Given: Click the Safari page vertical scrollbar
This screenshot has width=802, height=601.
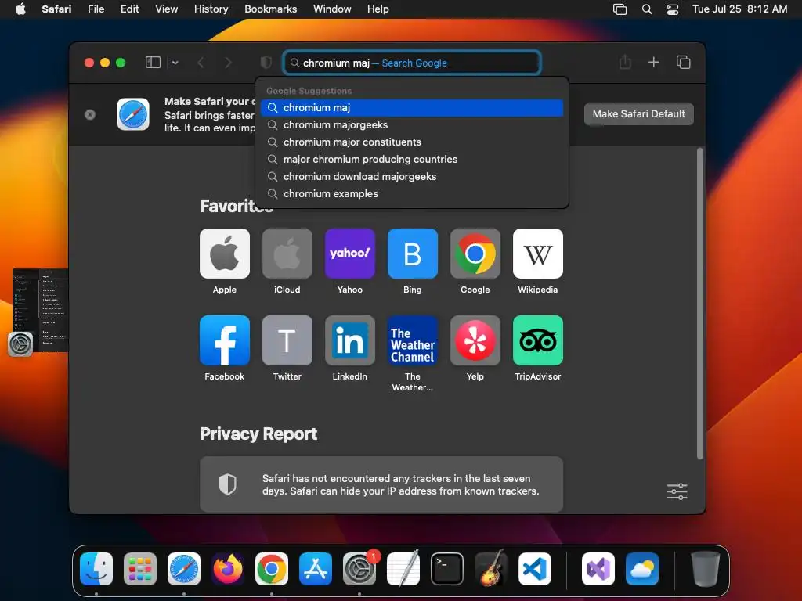Looking at the screenshot, I should coord(699,304).
